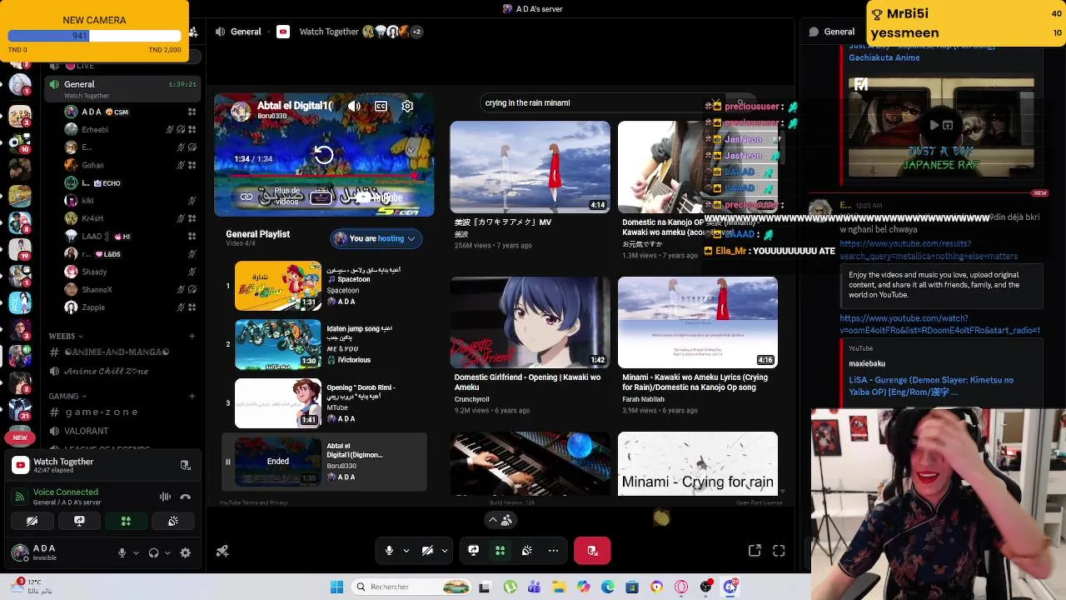Click share screen in voice panel

79,521
